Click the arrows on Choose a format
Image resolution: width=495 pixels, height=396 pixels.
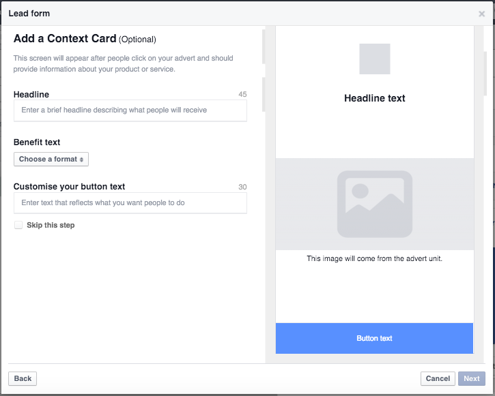[81, 159]
